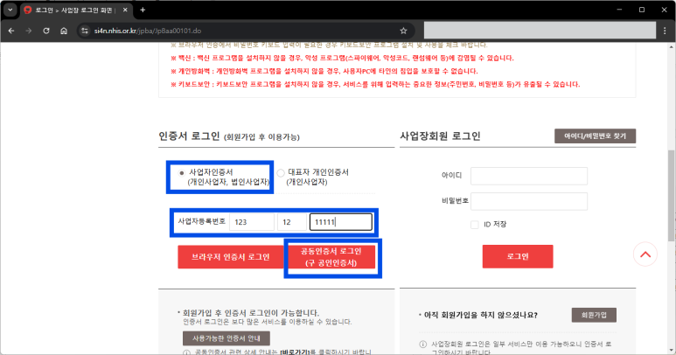Select the 로그인 > 사업장 로그인 화면 tab

pos(75,10)
